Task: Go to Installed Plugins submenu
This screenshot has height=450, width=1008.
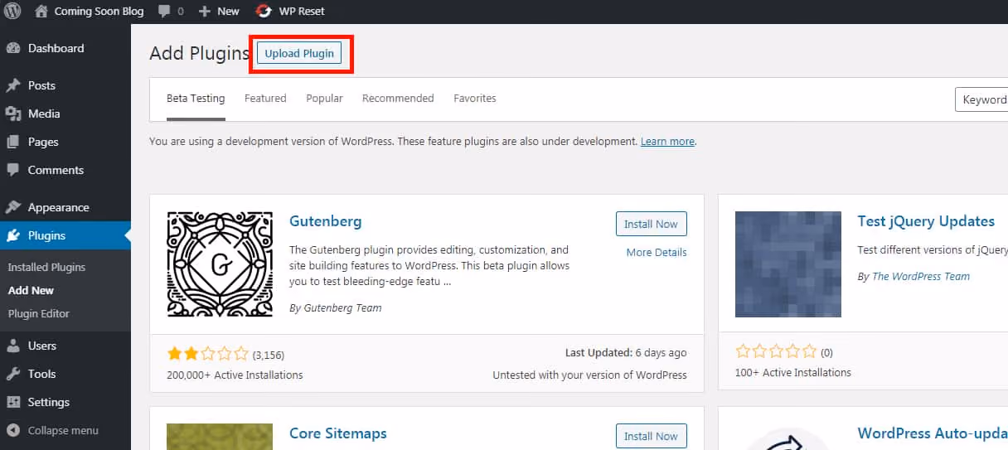Action: point(46,268)
